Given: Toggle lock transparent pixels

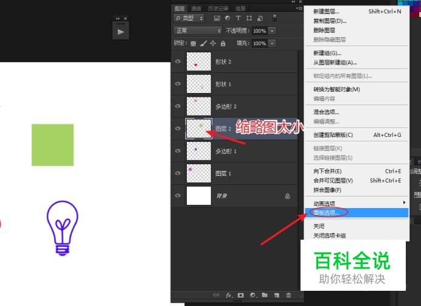Looking at the screenshot, I should click(x=193, y=43).
